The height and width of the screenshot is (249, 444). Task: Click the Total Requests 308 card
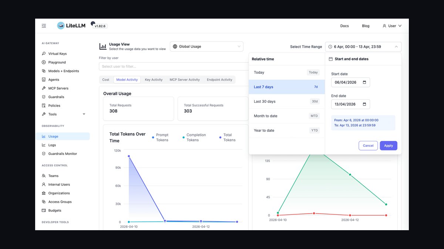pyautogui.click(x=138, y=108)
